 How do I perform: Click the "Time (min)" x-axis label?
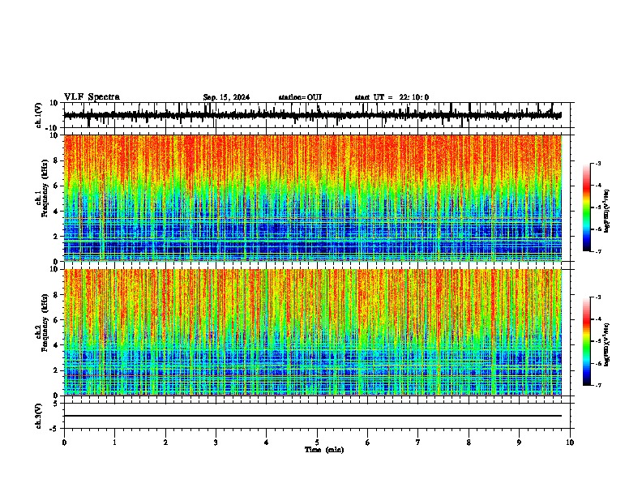[324, 450]
